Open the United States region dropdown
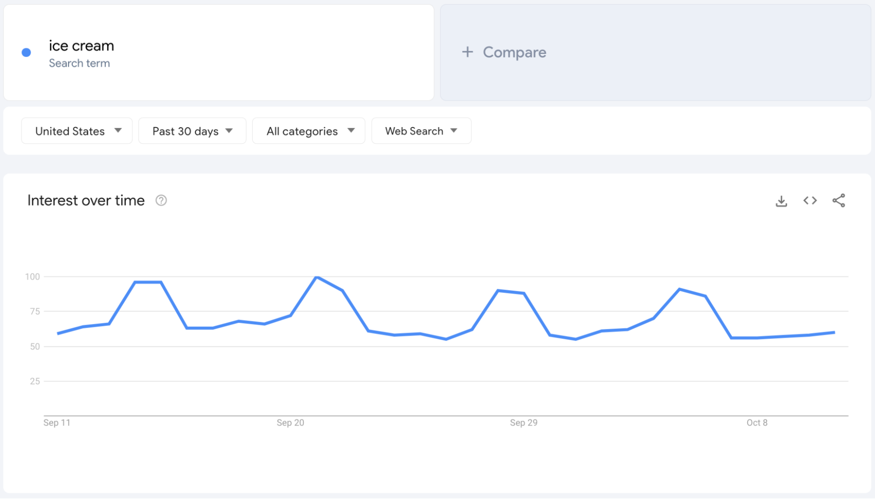875x499 pixels. coord(77,131)
